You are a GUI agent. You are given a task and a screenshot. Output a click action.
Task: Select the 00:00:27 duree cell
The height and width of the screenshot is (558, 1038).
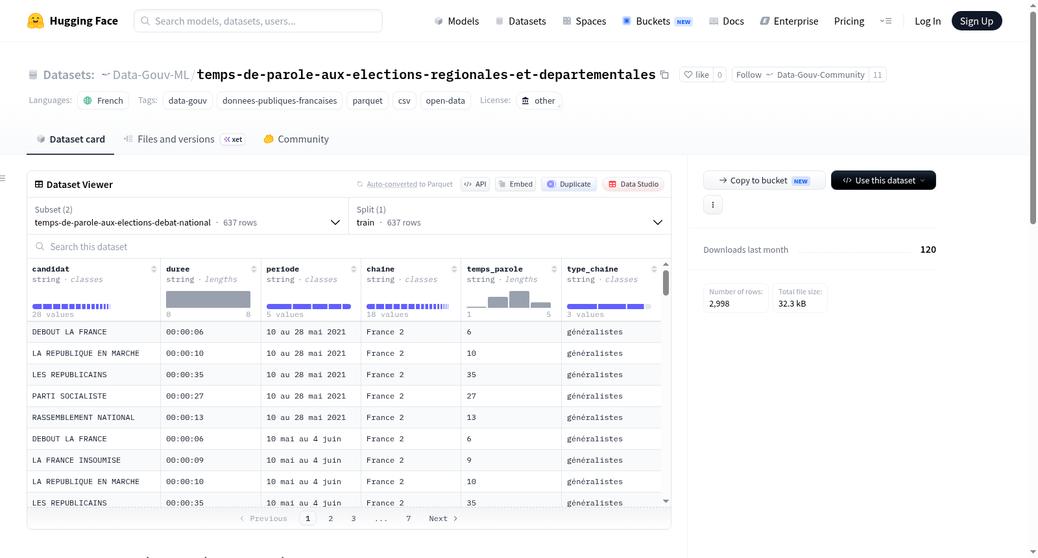tap(211, 396)
